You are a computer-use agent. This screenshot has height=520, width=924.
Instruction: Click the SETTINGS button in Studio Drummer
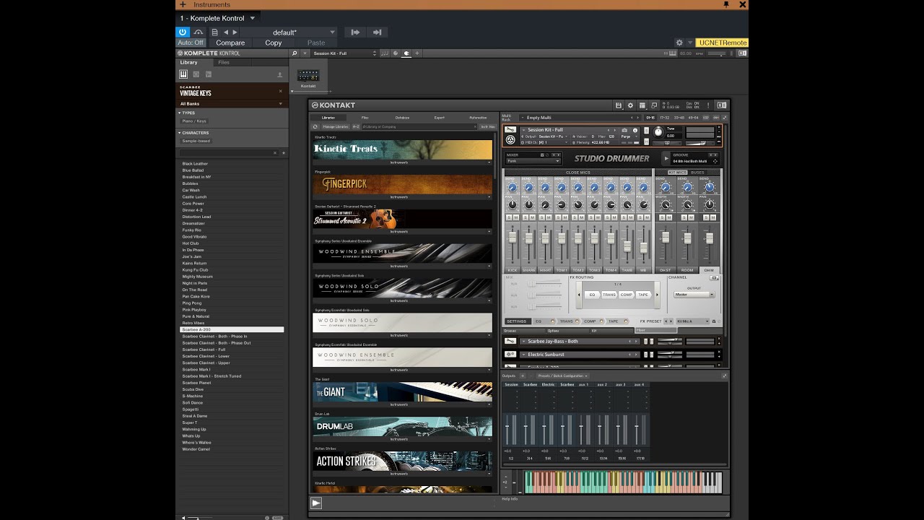click(517, 321)
